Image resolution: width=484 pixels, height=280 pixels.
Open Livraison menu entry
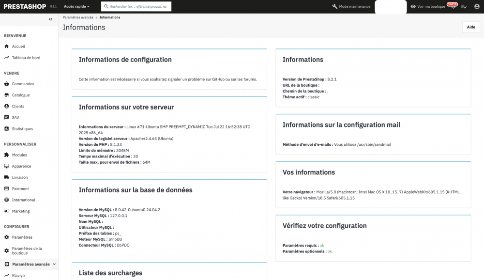pyautogui.click(x=20, y=177)
